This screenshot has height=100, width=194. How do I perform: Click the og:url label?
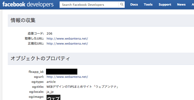pos(39,77)
